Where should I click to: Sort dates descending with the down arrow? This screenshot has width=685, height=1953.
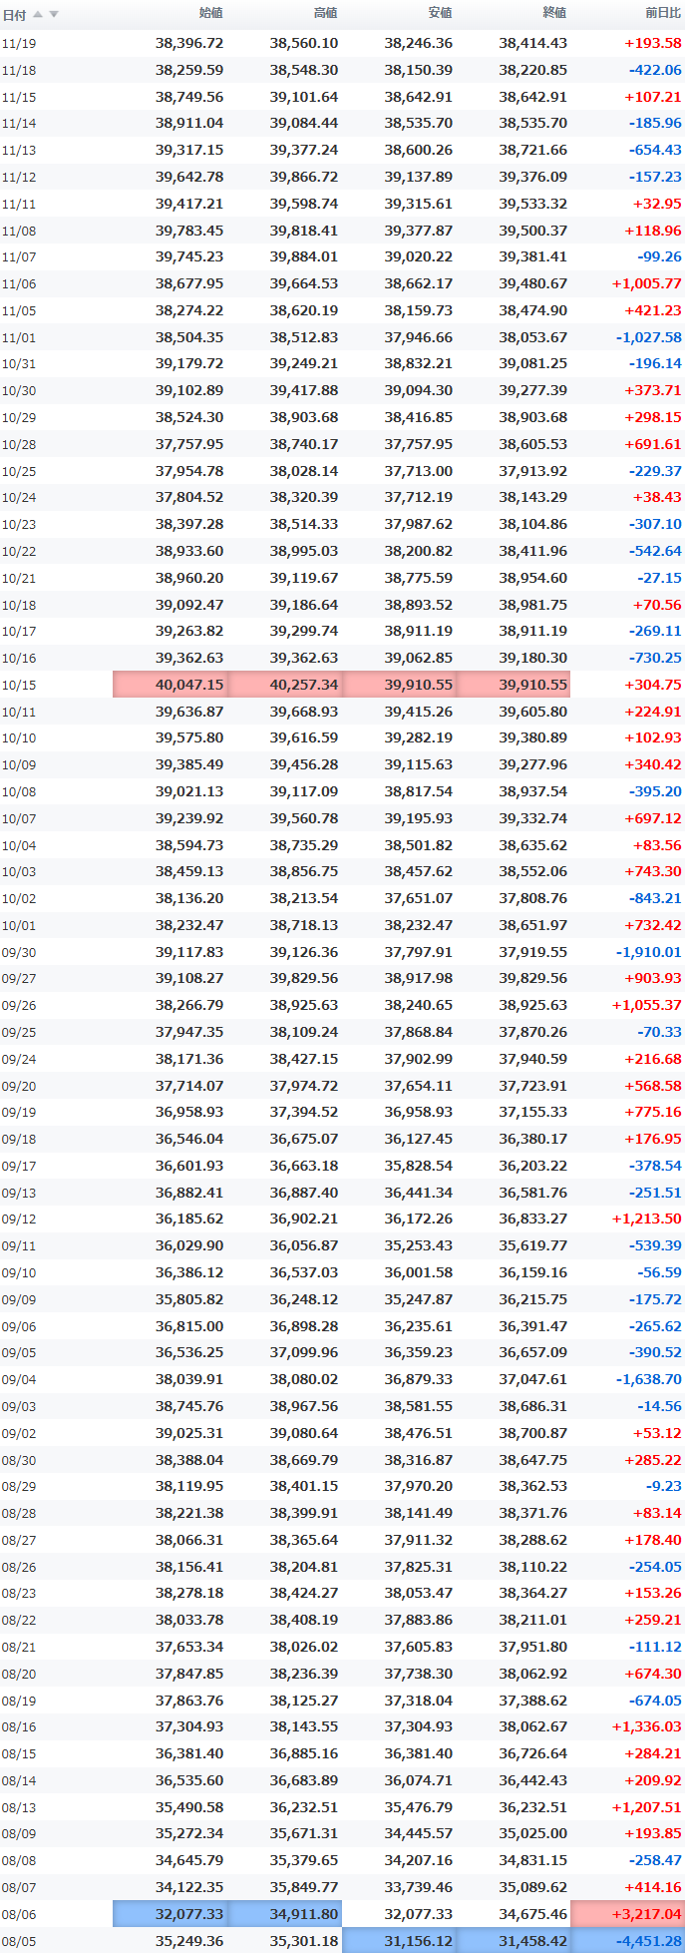[x=54, y=14]
